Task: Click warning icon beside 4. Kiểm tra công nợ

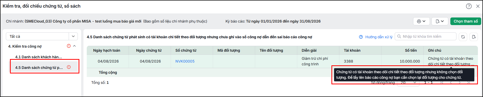Action: pyautogui.click(x=69, y=46)
